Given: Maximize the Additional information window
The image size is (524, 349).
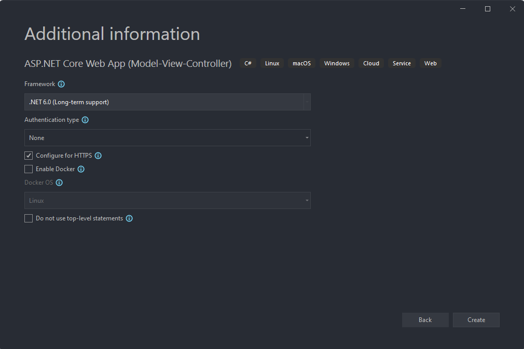Looking at the screenshot, I should click(488, 9).
